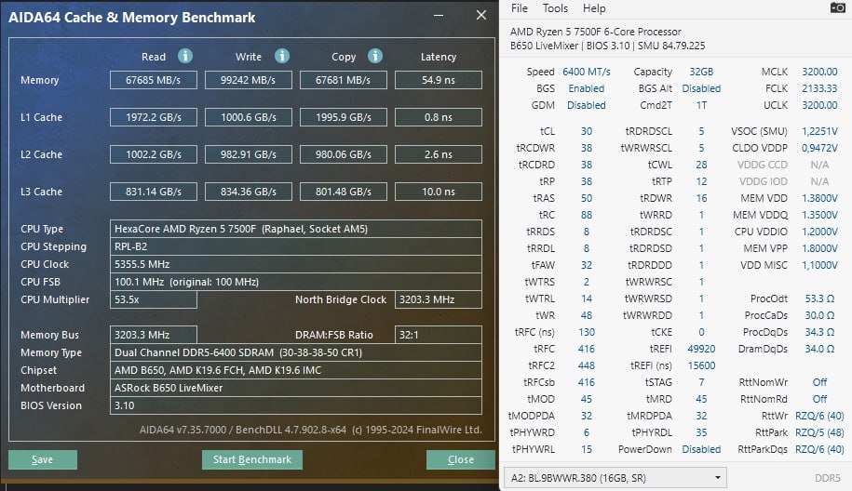Click tRFC2 value 448
The width and height of the screenshot is (852, 491).
[587, 365]
